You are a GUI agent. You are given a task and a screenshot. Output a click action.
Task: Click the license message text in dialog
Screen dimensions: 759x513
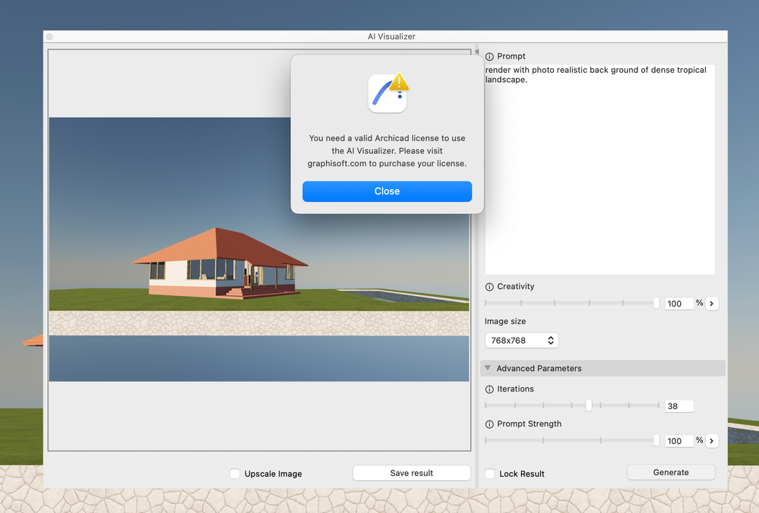(387, 151)
